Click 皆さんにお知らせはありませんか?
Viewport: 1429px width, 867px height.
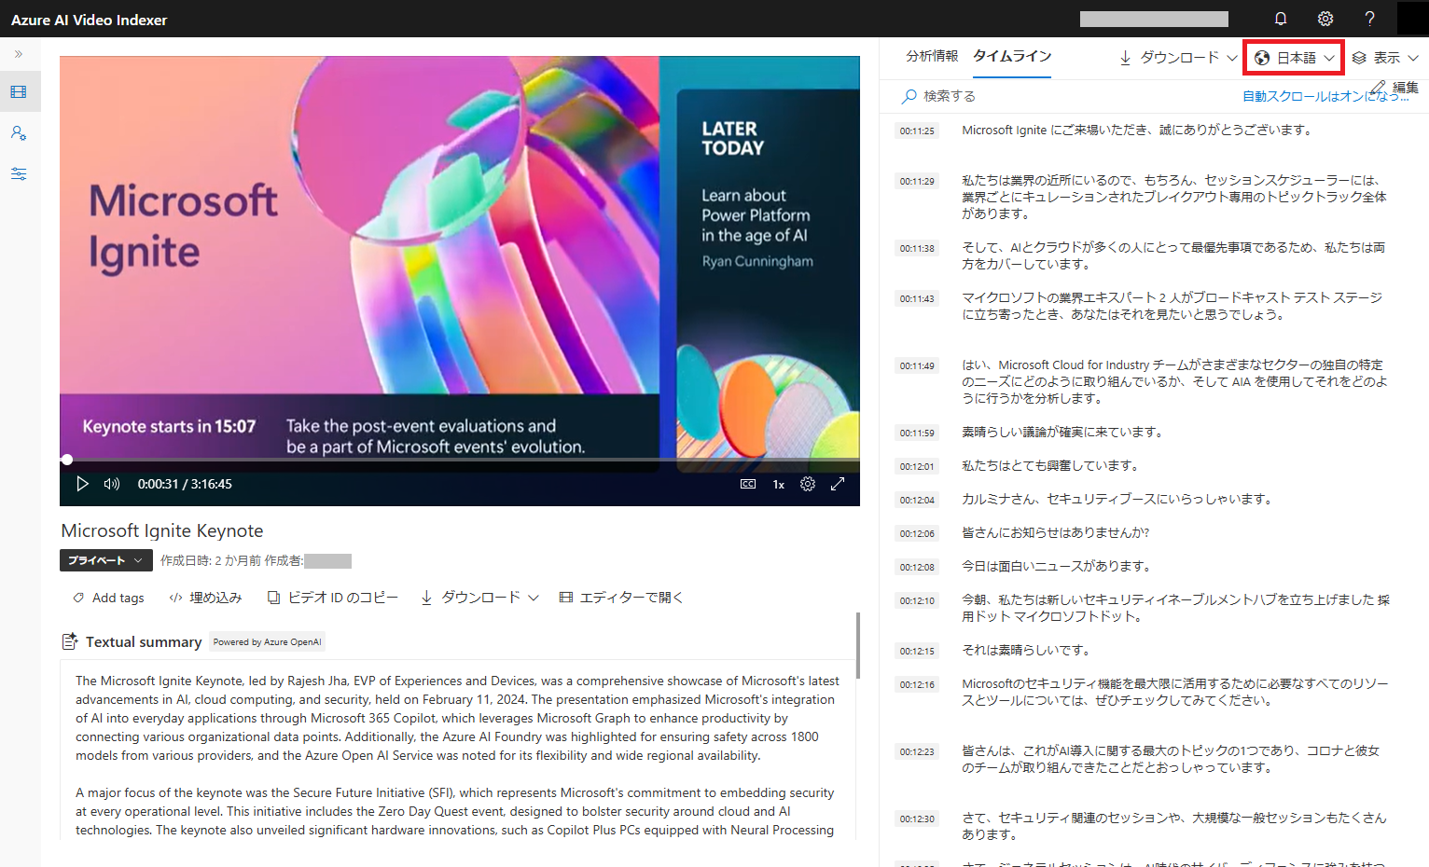[x=1056, y=532]
